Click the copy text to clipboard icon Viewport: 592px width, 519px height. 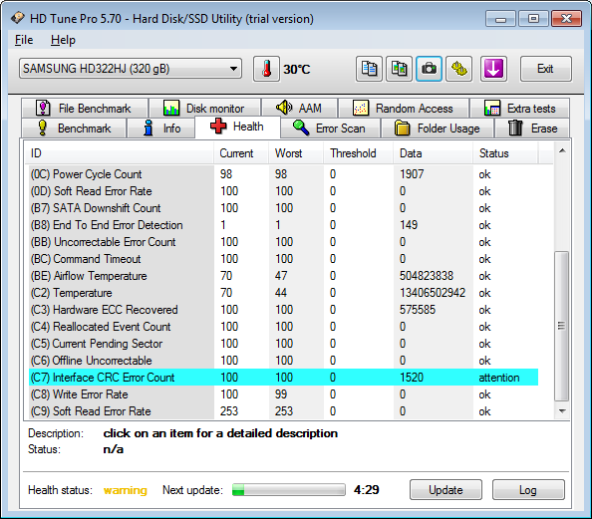point(369,69)
